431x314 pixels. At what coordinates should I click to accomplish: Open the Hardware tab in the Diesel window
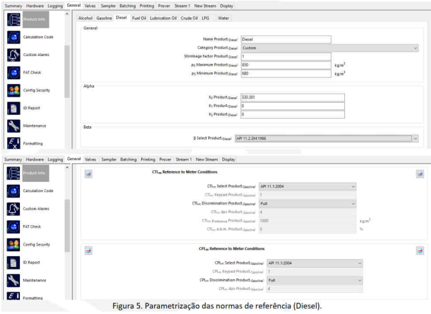click(35, 6)
